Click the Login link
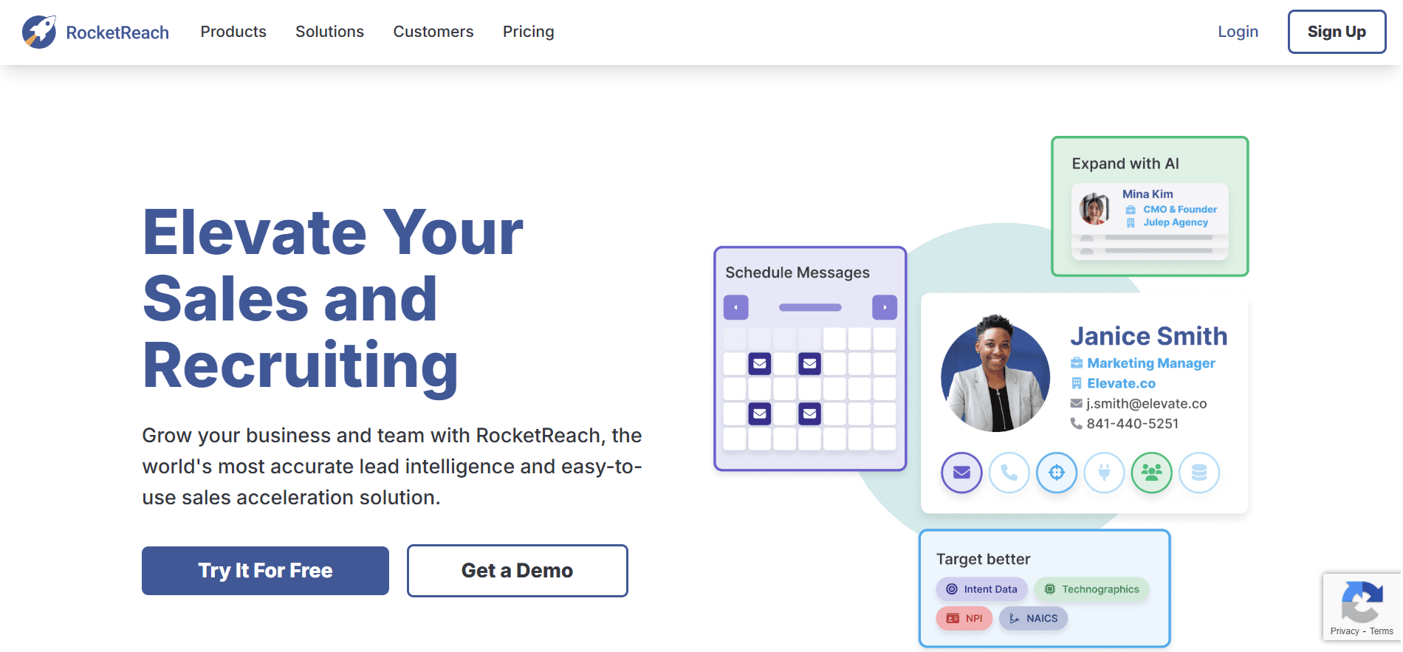Screen dimensions: 1403x652 (x=1238, y=32)
